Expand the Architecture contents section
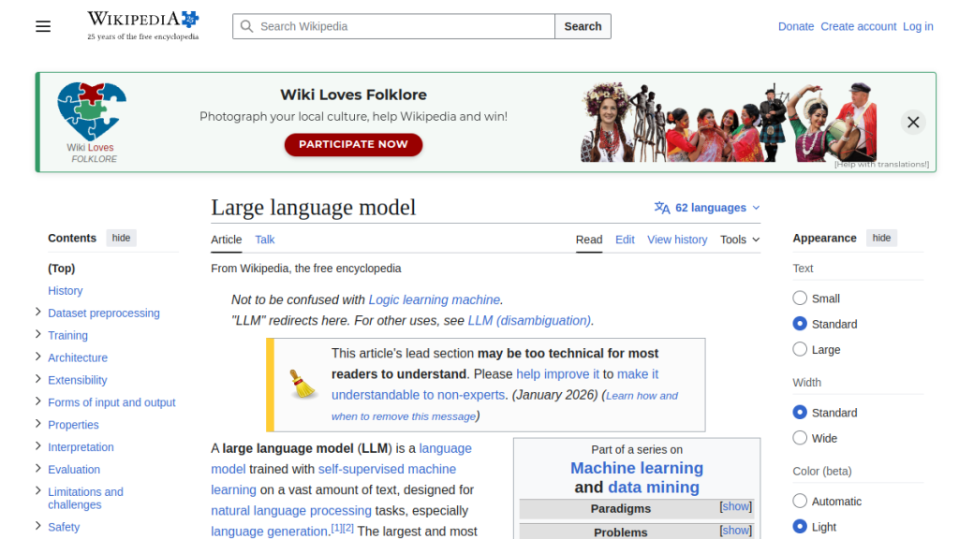Screen dimensions: 959x539 point(38,357)
